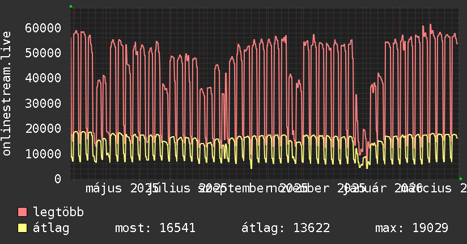The width and height of the screenshot is (467, 244).
Task: Click the green arrow at x-axis right end
Action: 461,179
